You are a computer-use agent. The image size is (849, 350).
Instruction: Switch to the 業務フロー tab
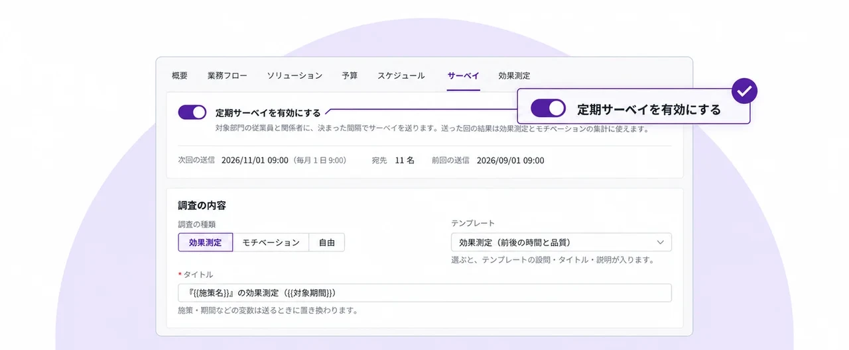click(x=228, y=75)
